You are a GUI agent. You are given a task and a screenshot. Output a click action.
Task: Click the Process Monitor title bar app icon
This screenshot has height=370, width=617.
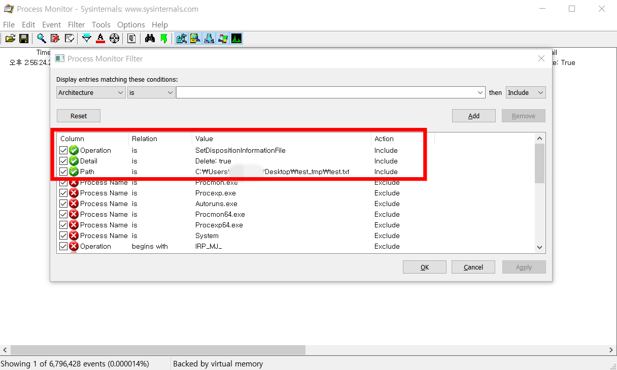point(9,9)
